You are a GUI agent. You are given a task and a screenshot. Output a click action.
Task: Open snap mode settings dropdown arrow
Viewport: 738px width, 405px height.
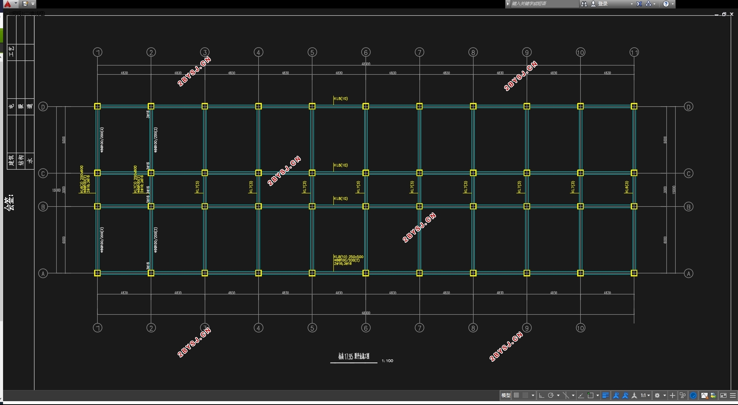tap(533, 395)
